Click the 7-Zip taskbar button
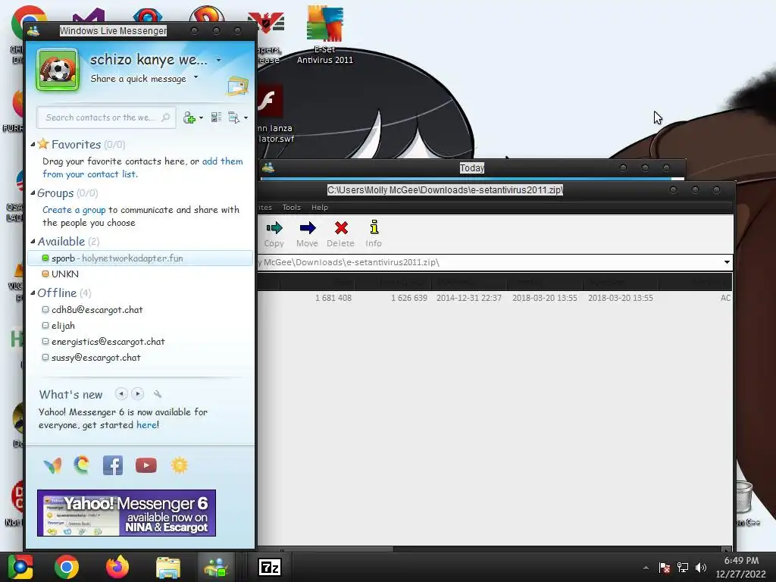 [270, 567]
